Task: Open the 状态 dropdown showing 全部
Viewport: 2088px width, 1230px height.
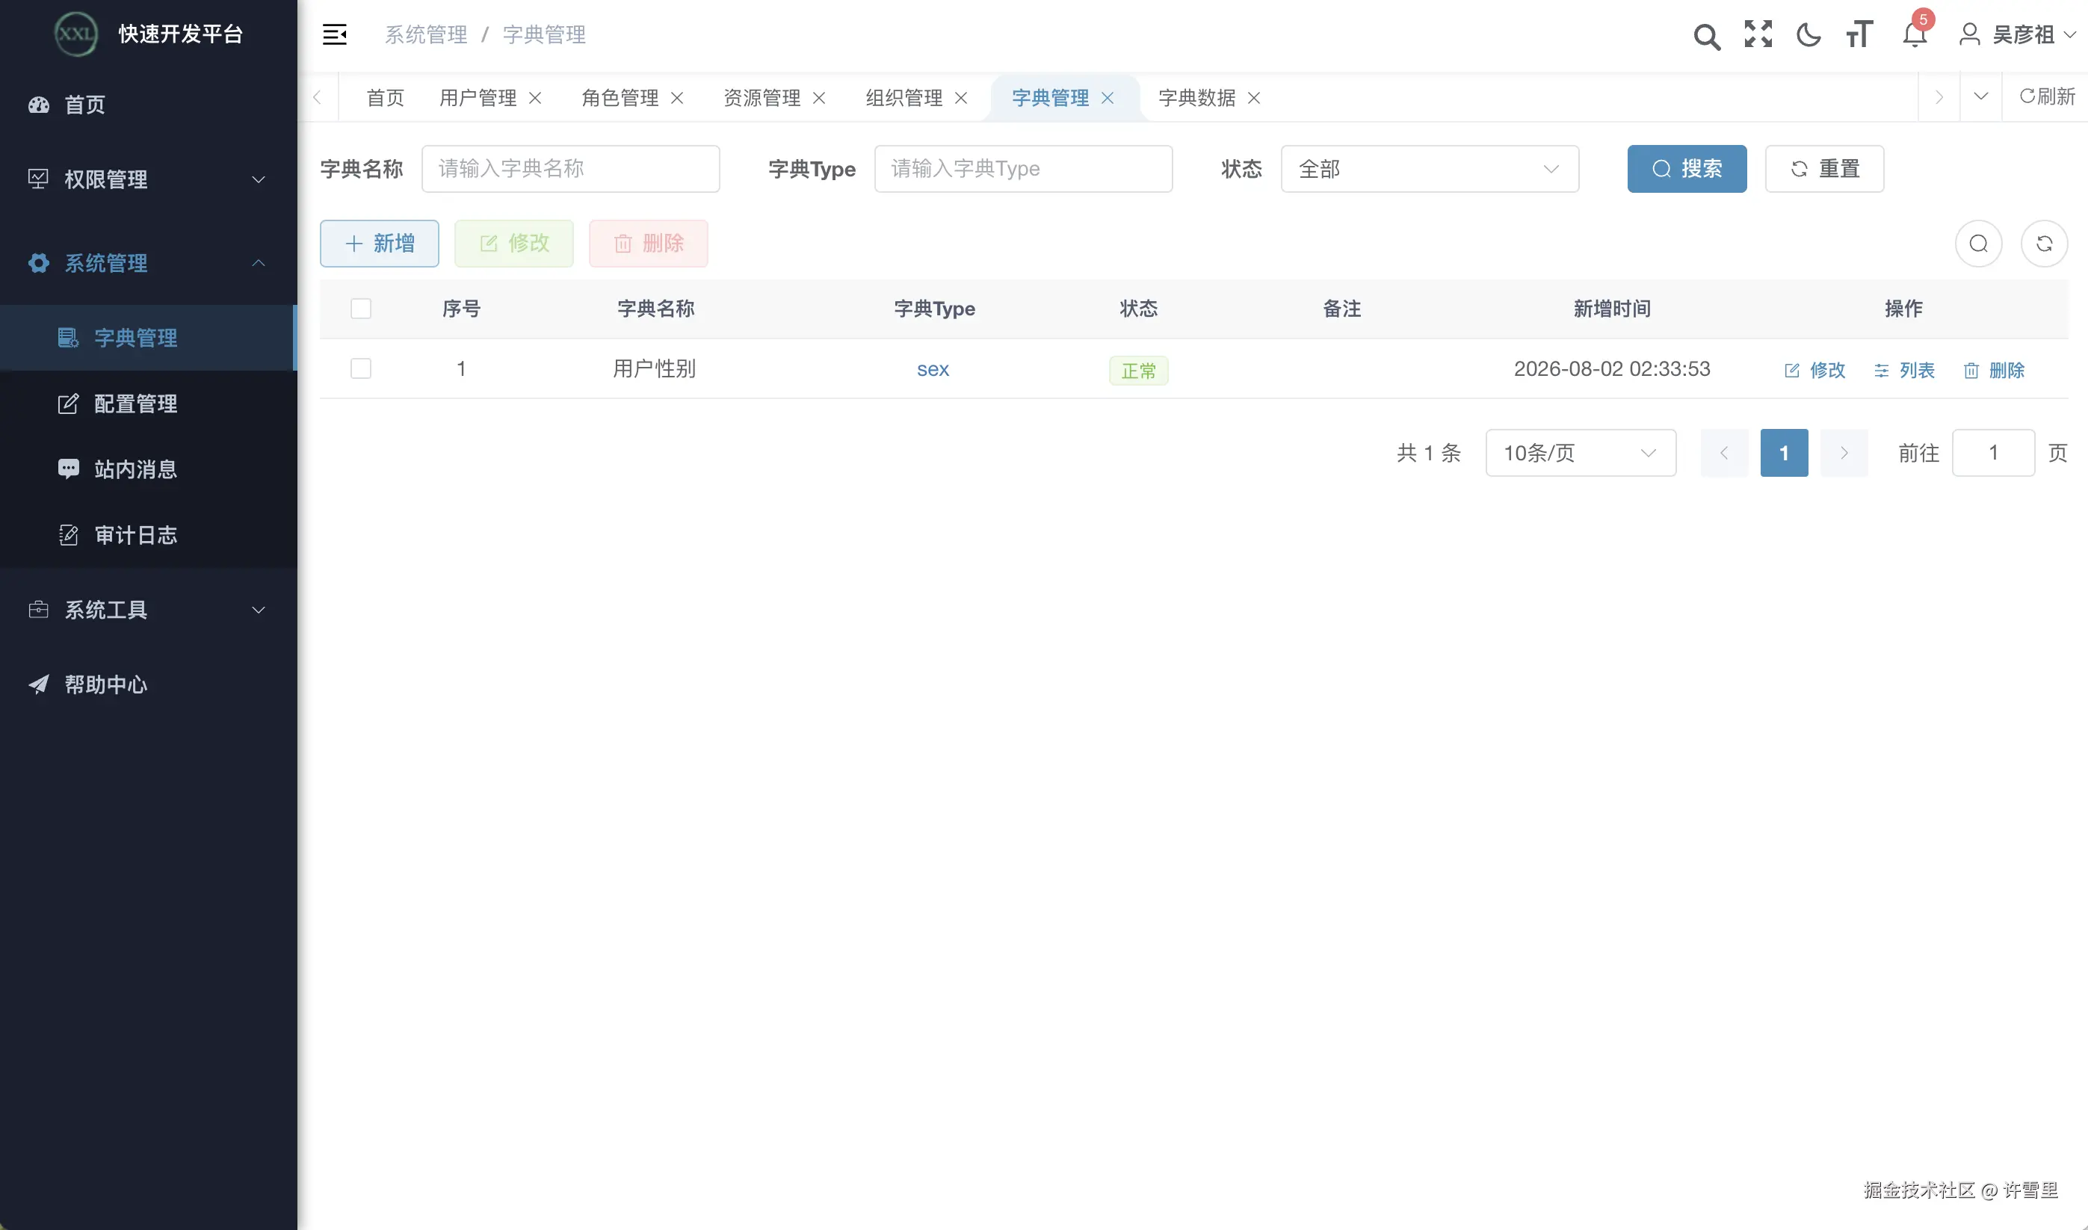Action: (1430, 169)
